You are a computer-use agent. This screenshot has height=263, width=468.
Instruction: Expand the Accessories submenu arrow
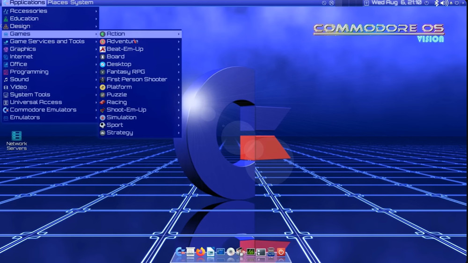pos(96,11)
